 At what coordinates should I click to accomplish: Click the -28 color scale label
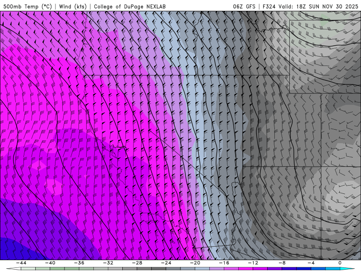click(x=137, y=263)
